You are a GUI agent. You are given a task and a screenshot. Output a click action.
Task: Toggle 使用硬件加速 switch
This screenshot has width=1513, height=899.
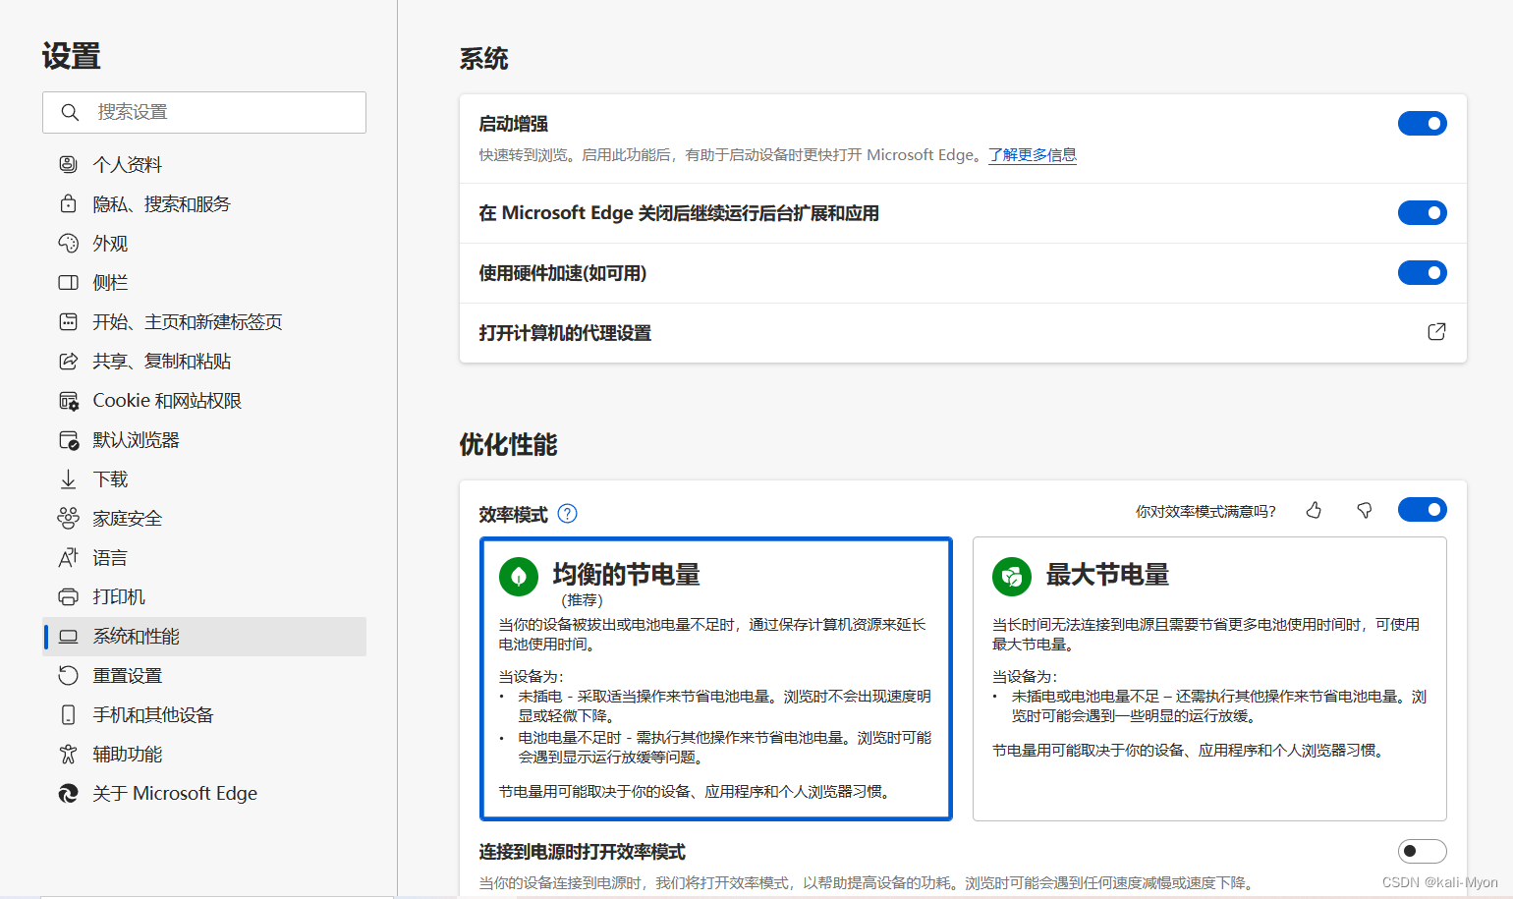click(x=1422, y=272)
